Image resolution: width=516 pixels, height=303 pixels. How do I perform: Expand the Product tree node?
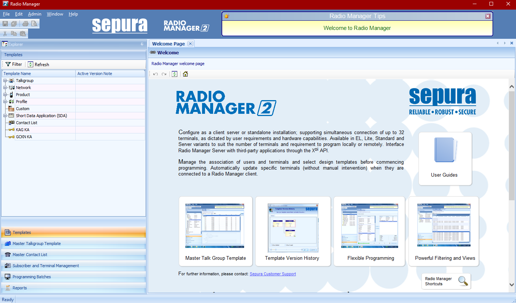5,95
